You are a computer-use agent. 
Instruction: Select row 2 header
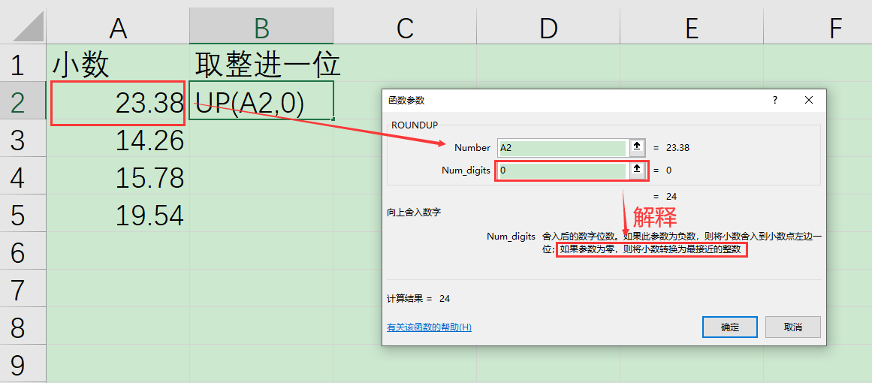click(x=23, y=101)
